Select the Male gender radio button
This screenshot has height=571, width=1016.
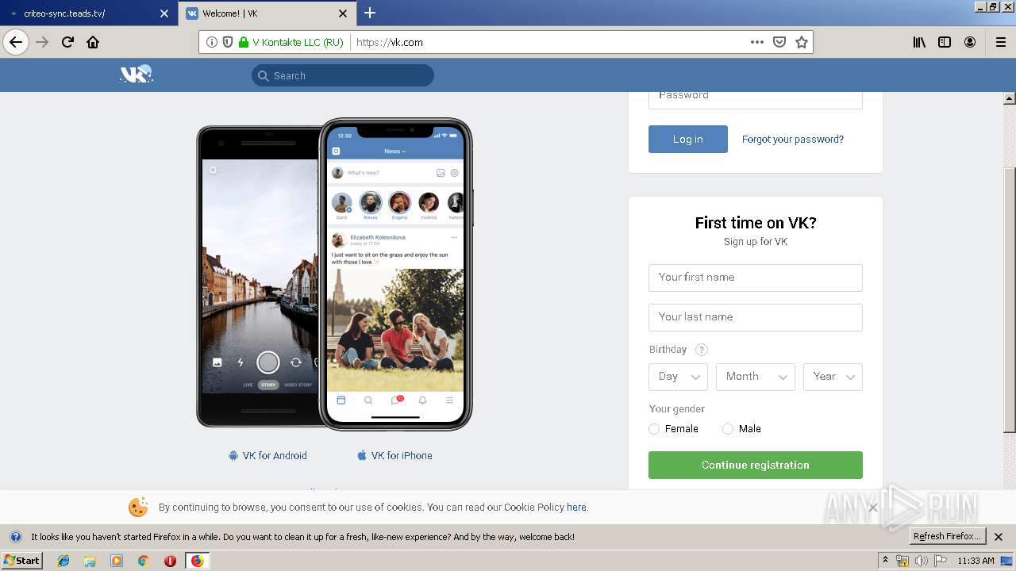[728, 429]
